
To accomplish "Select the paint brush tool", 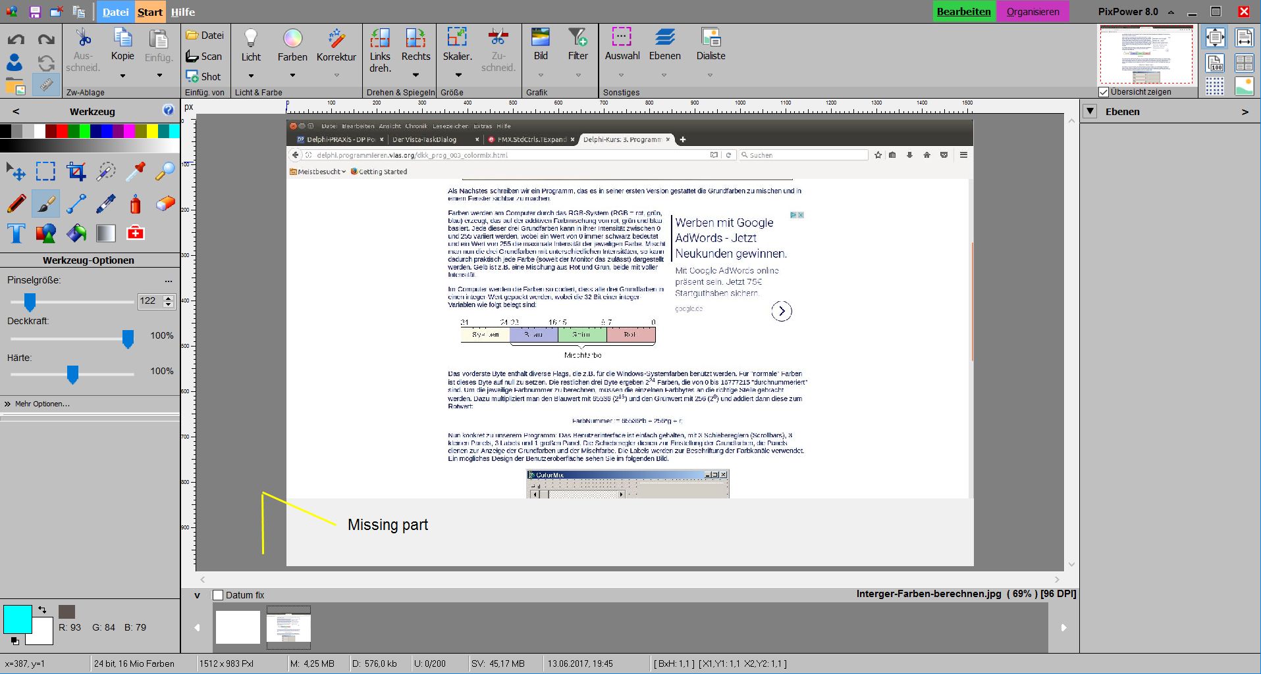I will pyautogui.click(x=45, y=204).
